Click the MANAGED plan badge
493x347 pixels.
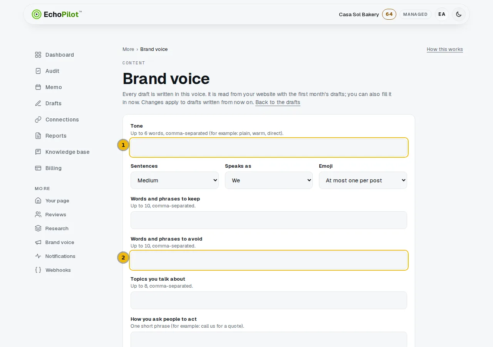click(415, 14)
